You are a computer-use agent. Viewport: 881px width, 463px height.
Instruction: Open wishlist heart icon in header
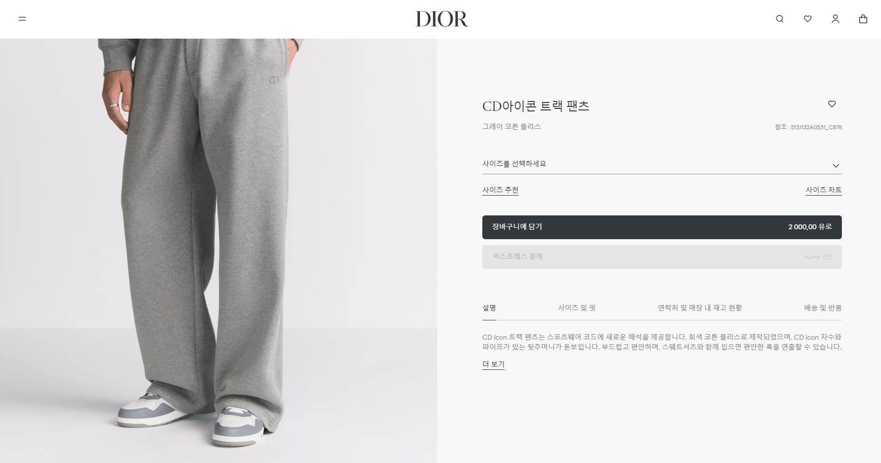click(808, 19)
